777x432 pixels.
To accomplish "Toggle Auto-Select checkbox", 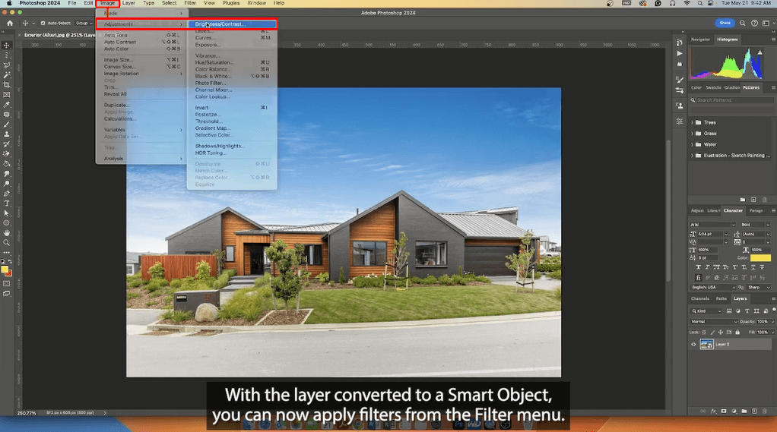I will [43, 23].
